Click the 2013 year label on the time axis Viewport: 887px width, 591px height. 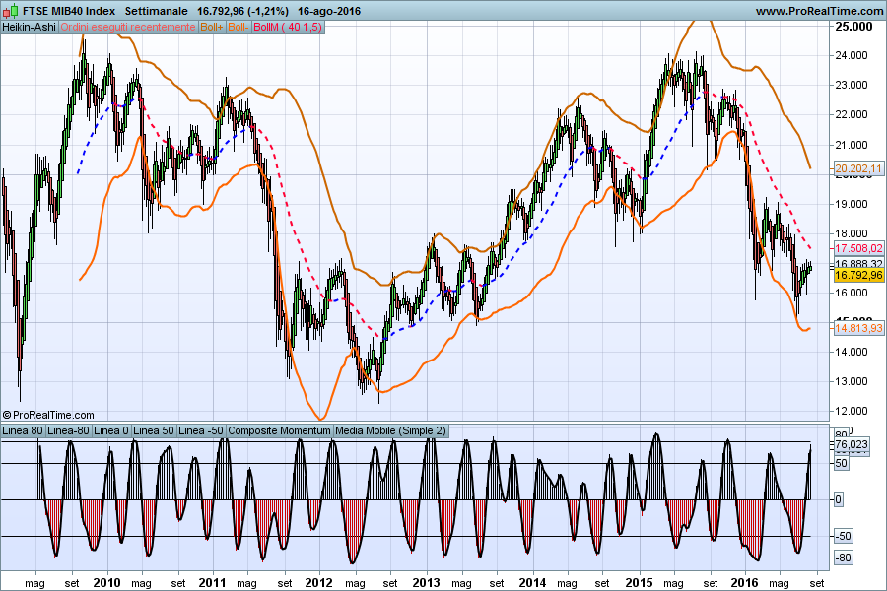tap(426, 582)
